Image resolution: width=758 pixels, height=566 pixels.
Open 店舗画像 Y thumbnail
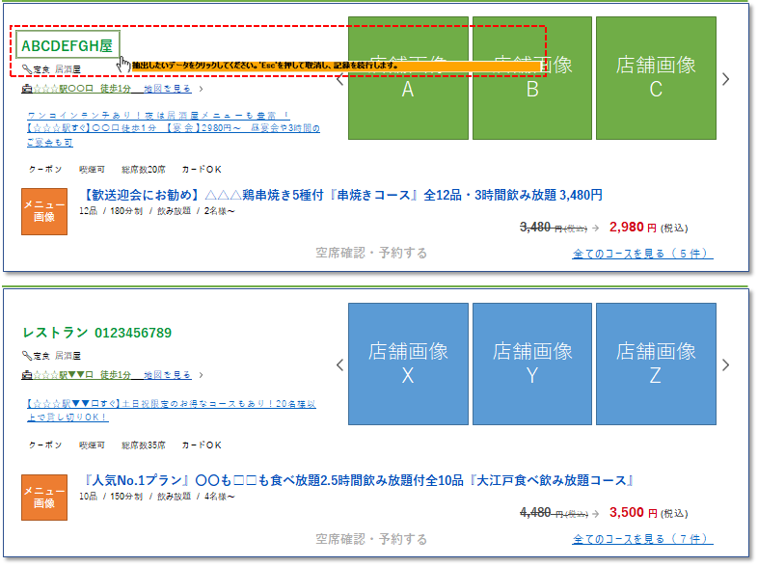(x=532, y=364)
